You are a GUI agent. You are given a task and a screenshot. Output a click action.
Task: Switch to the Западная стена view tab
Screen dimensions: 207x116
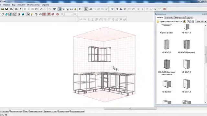pos(50,111)
